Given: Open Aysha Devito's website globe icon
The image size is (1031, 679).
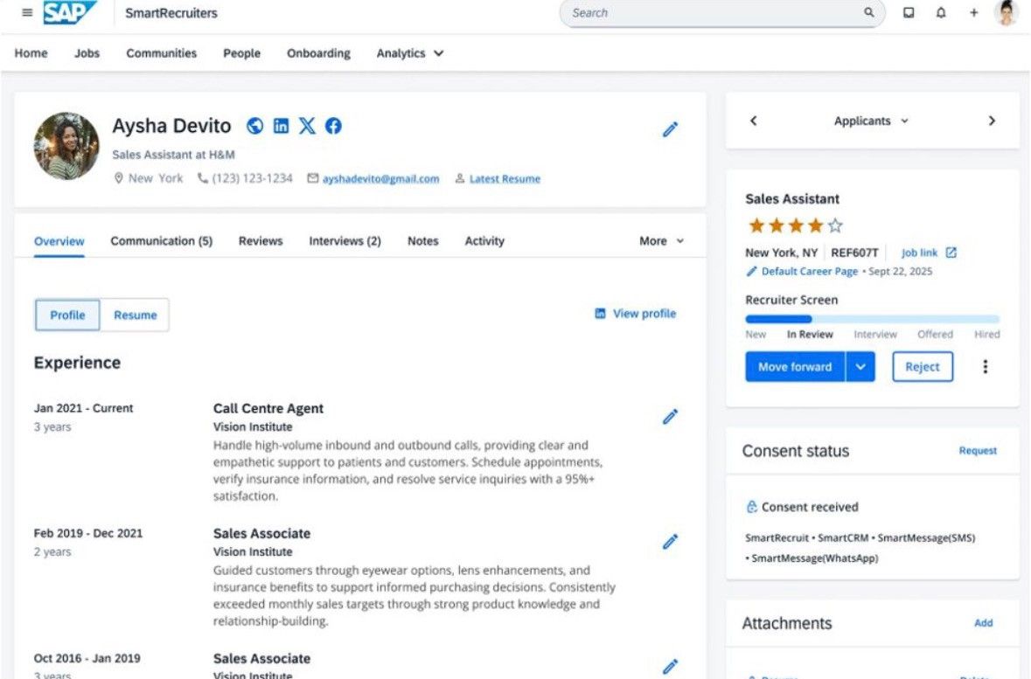Looking at the screenshot, I should (x=255, y=126).
